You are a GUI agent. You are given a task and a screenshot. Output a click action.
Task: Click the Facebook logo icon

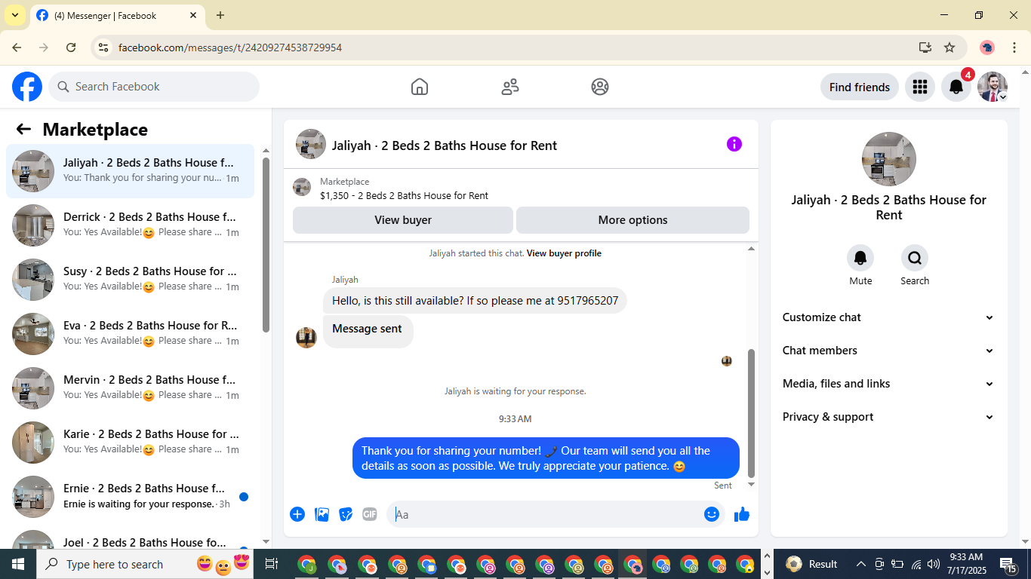pyautogui.click(x=27, y=87)
